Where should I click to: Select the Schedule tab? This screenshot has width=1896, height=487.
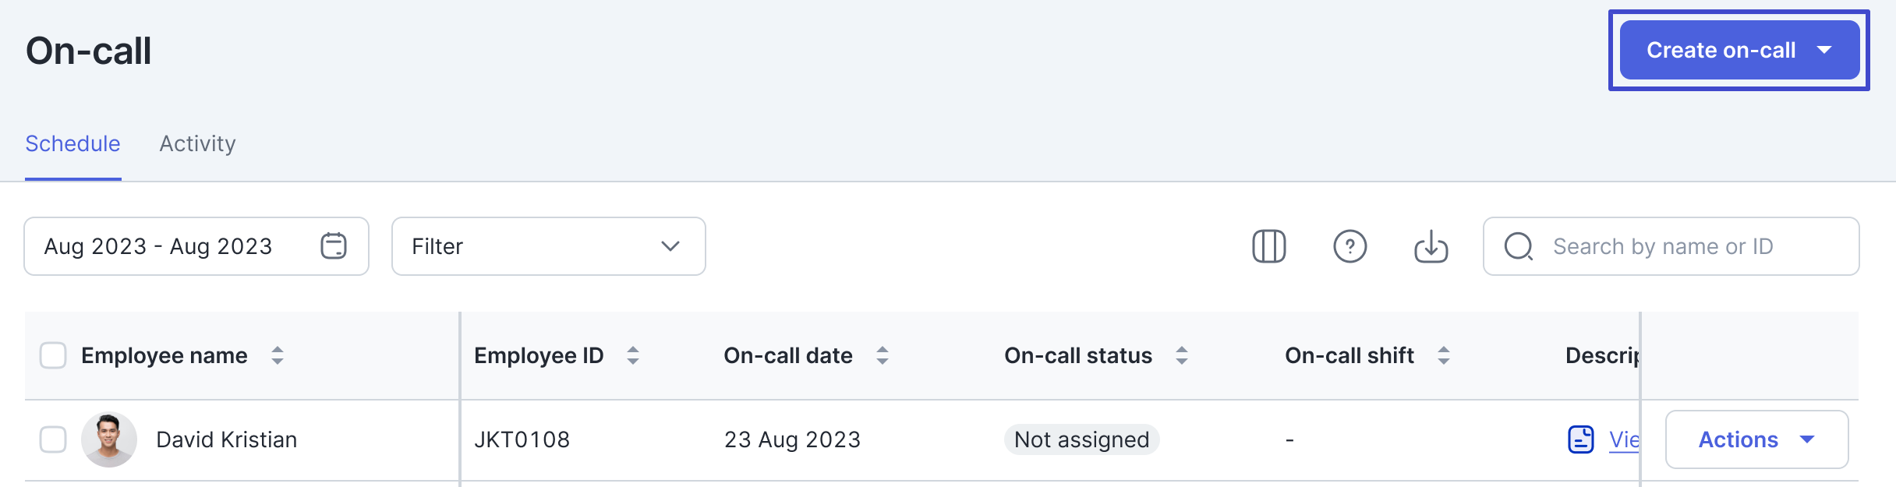coord(73,143)
